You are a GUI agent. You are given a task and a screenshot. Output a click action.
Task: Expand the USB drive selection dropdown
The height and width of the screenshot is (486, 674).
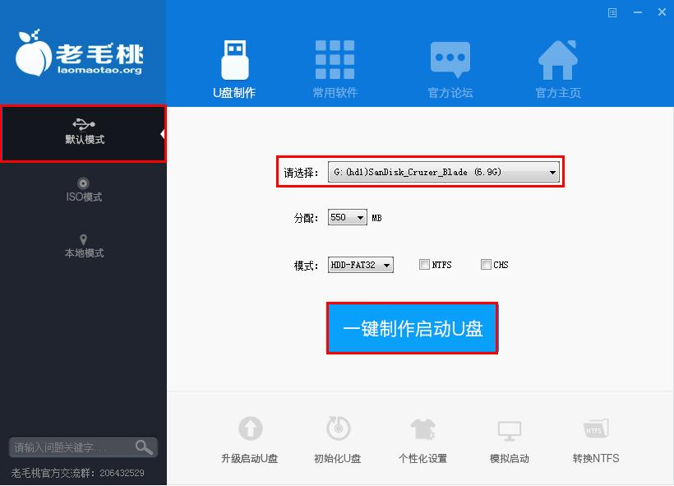[553, 173]
